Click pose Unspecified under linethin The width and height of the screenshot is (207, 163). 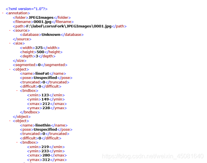pyautogui.click(x=46, y=129)
